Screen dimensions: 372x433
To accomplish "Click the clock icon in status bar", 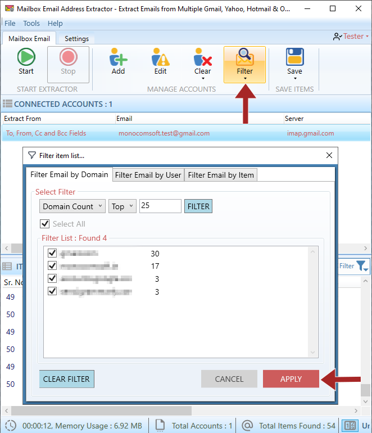I will [x=11, y=426].
